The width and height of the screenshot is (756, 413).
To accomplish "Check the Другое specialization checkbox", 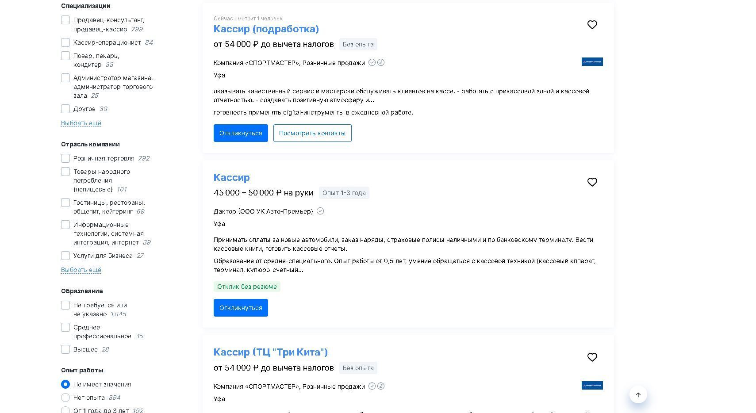I will click(65, 109).
